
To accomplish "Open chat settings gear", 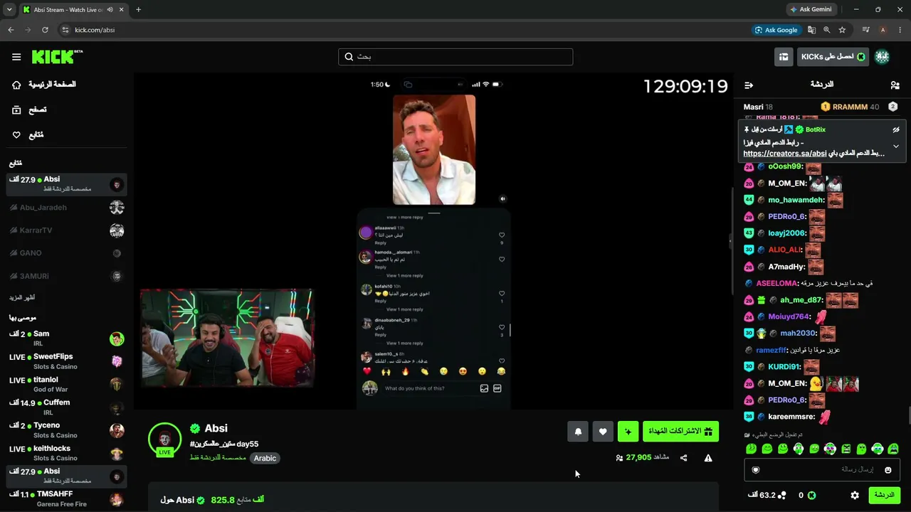I will point(855,495).
